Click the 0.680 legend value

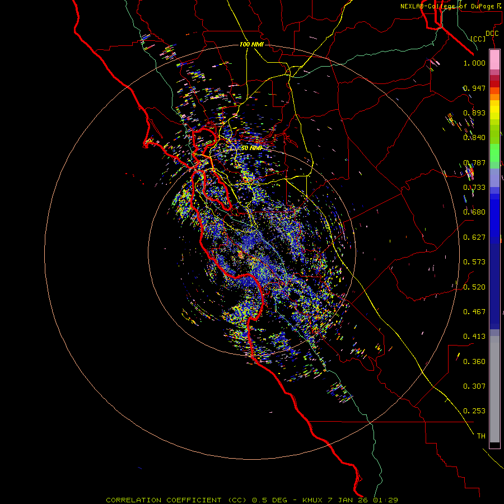tap(474, 212)
